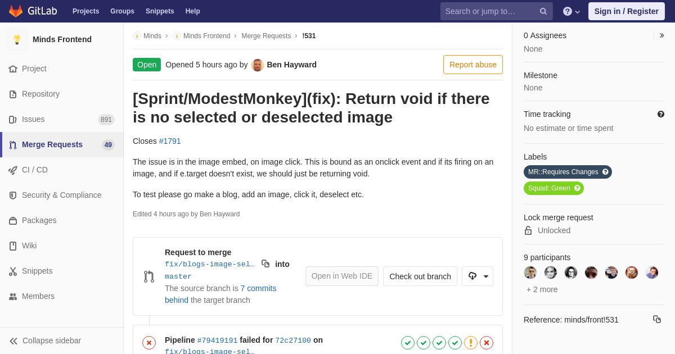Click Check out branch button
The width and height of the screenshot is (675, 354).
pyautogui.click(x=420, y=276)
